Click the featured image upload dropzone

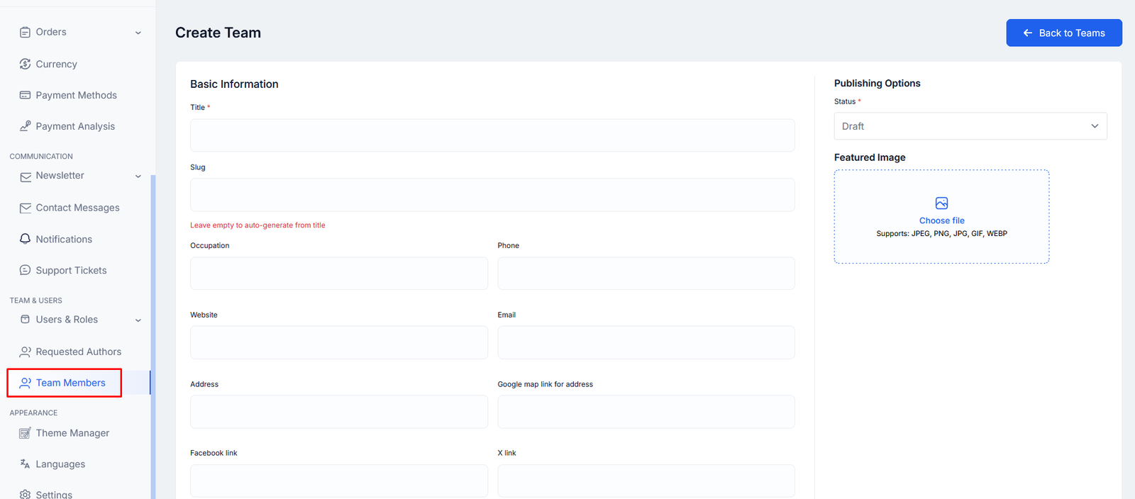[941, 217]
